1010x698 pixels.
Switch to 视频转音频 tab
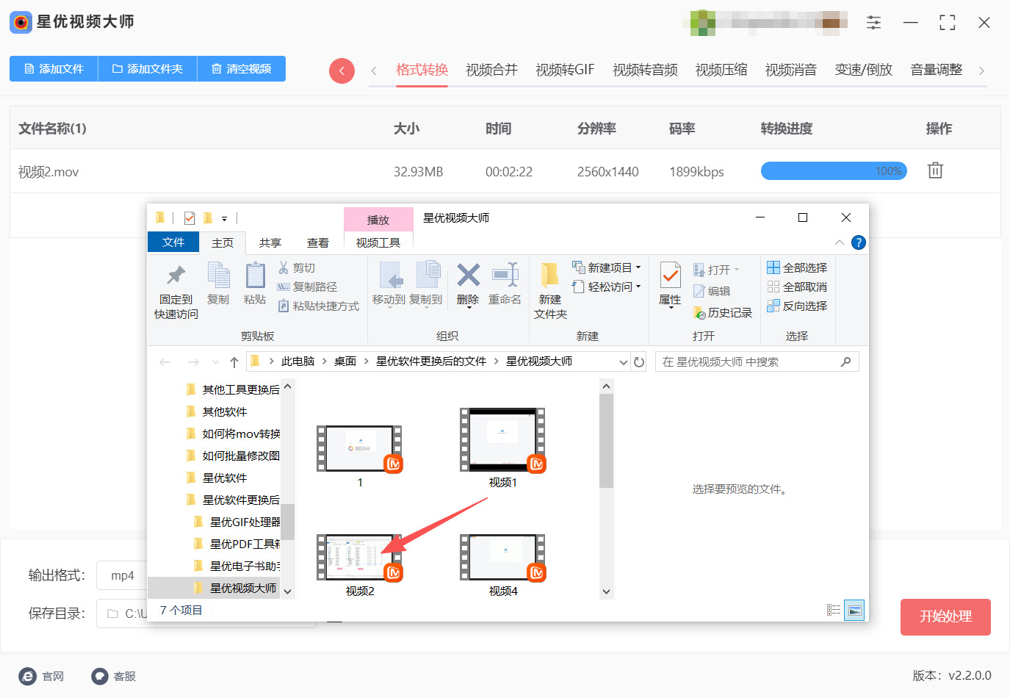645,70
